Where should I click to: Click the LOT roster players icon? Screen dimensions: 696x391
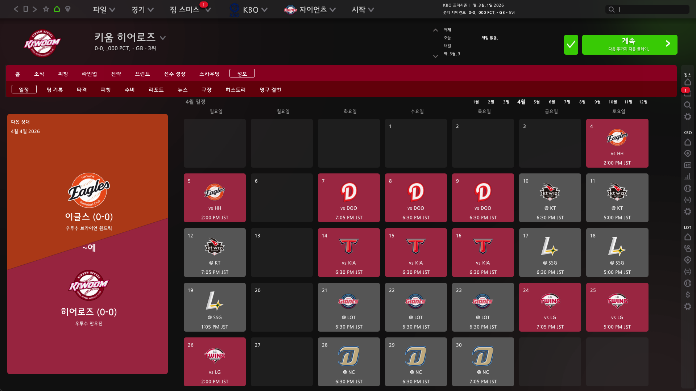[687, 248]
